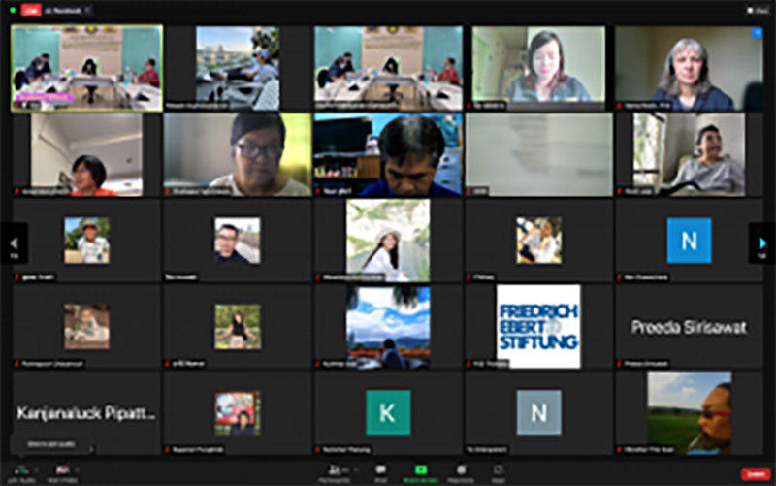Toggle Join Audio in the toolbar
This screenshot has width=776, height=486.
20,471
